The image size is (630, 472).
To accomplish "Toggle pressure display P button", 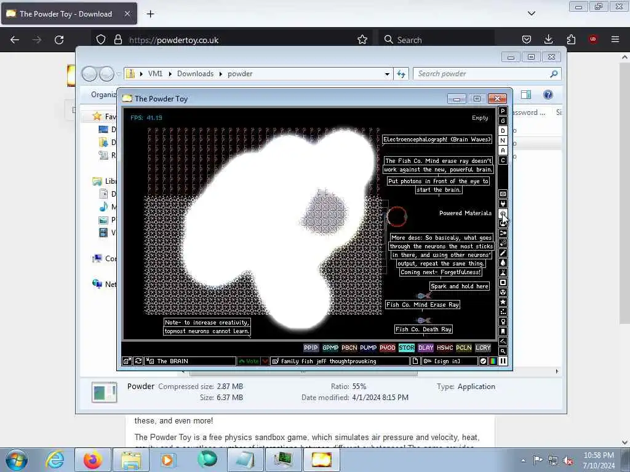I will coord(503,111).
